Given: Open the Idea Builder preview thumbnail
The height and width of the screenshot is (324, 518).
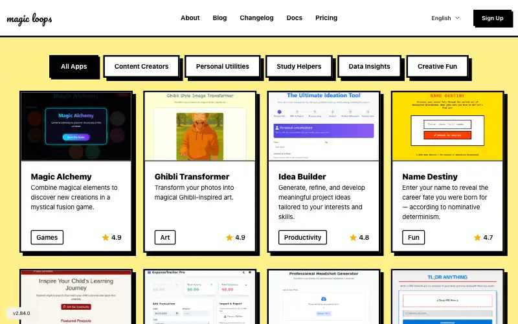Looking at the screenshot, I should coord(324,126).
